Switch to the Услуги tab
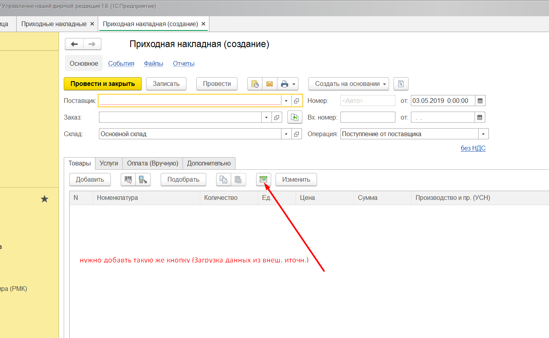The height and width of the screenshot is (338, 549). tap(109, 163)
